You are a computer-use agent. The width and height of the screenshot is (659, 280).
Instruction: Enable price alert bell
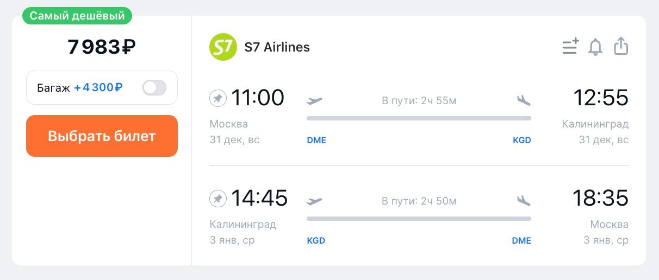(x=595, y=47)
